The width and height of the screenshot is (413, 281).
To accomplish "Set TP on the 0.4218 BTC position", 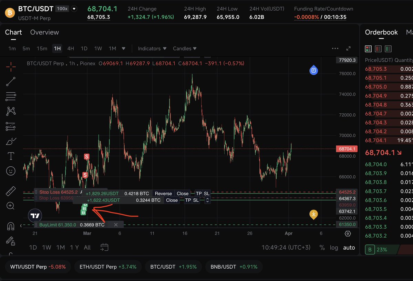I will [199, 194].
